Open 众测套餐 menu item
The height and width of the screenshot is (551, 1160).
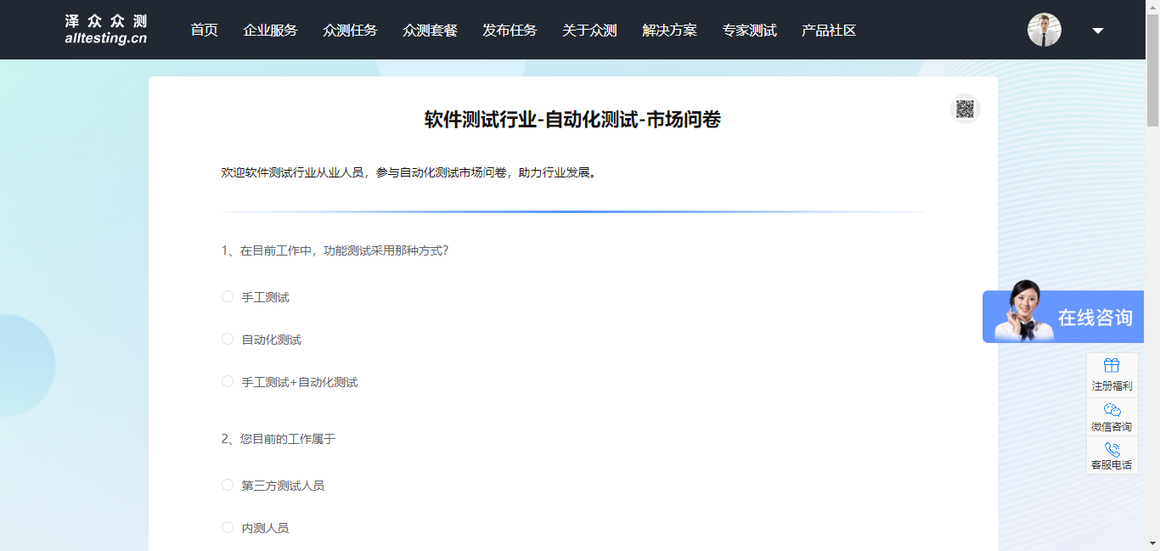(x=430, y=31)
